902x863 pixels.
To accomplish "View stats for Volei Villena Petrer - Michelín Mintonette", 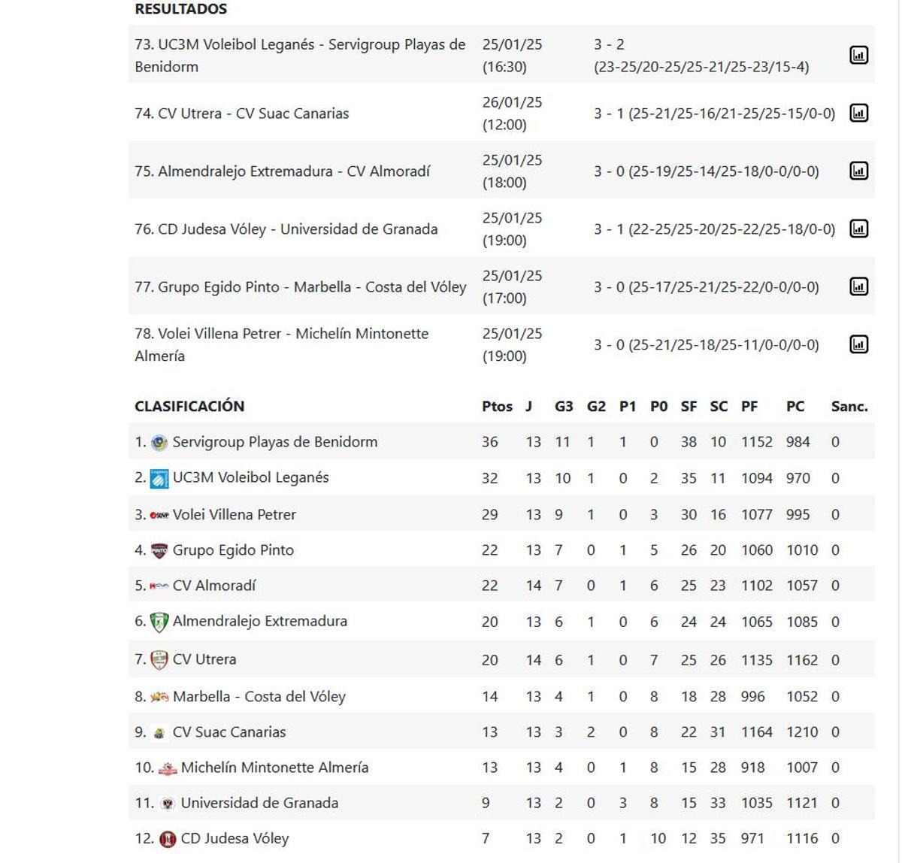I will [859, 344].
